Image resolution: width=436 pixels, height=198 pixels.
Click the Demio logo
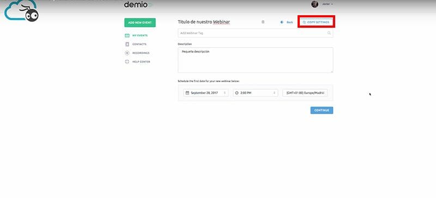tap(138, 4)
